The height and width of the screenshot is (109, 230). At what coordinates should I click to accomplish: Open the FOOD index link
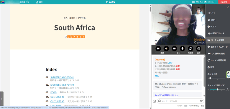tap(53, 92)
